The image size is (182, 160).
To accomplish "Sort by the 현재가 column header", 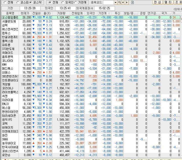I will point(25,13).
